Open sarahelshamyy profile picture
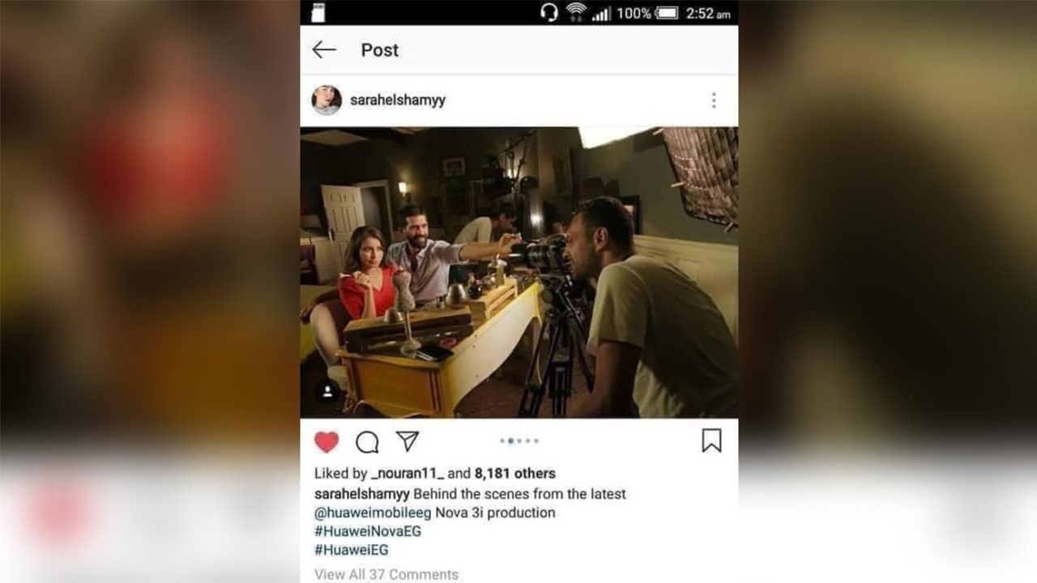 (326, 100)
